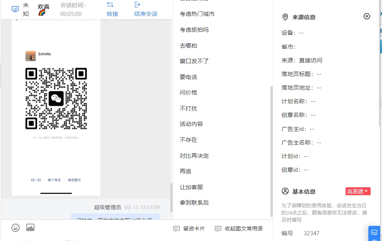382x241 pixels.
Task: Click the chat history scrollbar
Action: coord(171,198)
